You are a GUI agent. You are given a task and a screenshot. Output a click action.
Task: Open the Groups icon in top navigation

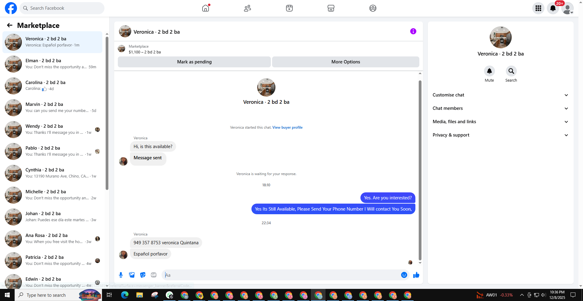pyautogui.click(x=373, y=8)
